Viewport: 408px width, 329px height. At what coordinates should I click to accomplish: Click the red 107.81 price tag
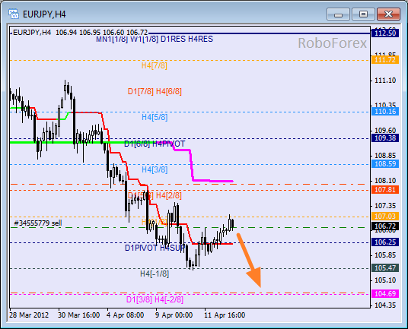click(x=385, y=189)
